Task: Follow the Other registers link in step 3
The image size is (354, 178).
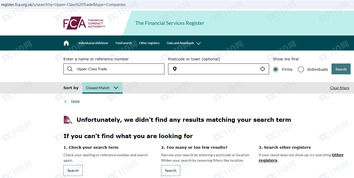Action: (x=301, y=158)
